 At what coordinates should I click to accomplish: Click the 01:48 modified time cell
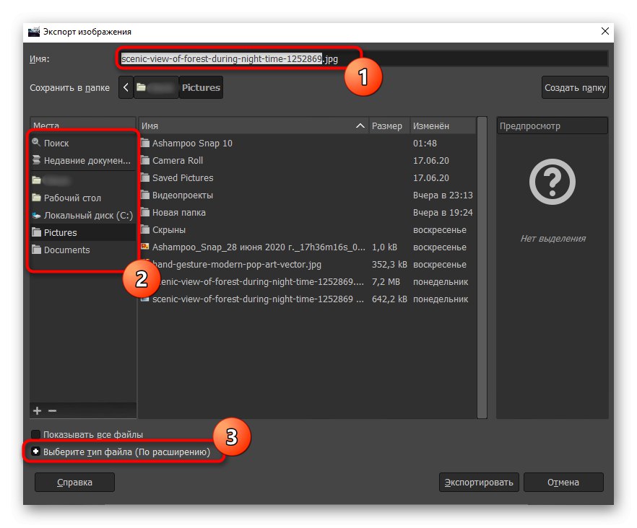pos(425,143)
